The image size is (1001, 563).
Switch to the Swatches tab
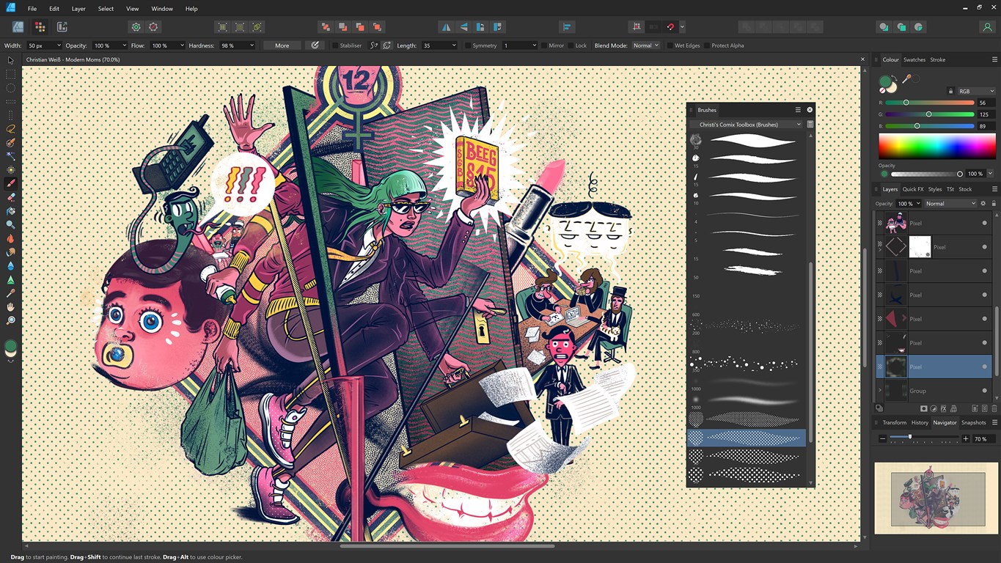tap(914, 59)
